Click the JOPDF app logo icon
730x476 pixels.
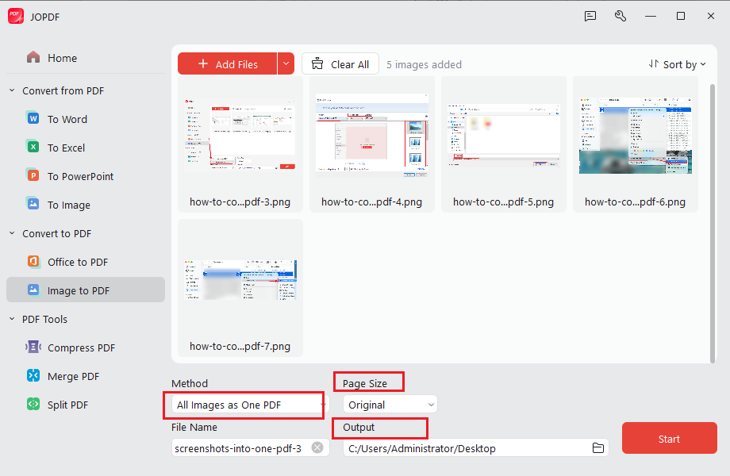(16, 17)
